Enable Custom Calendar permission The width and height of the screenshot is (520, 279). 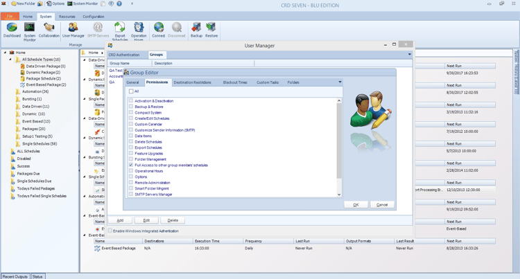131,124
